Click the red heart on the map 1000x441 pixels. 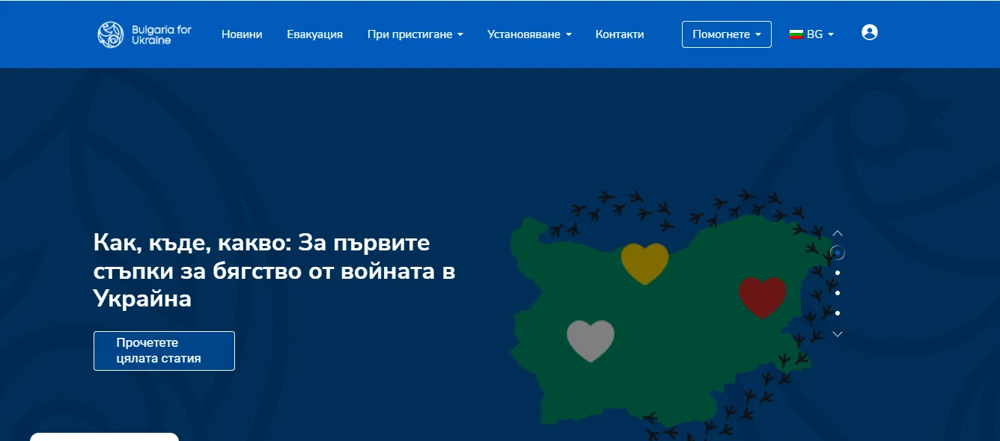762,296
